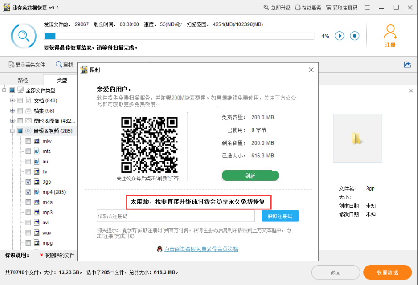Open 在线服务 online service
This screenshot has width=418, height=285.
pos(308,8)
